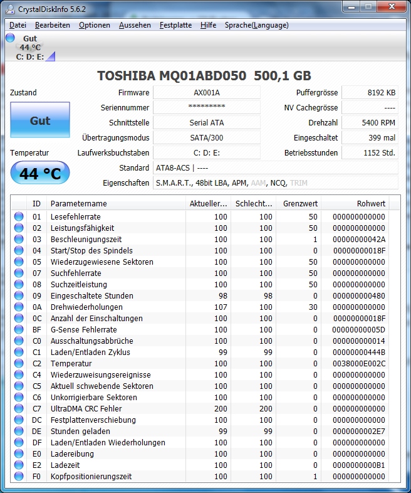Click the Betriebsstunden field showing 1152 Std.
The height and width of the screenshot is (493, 411).
click(x=370, y=153)
